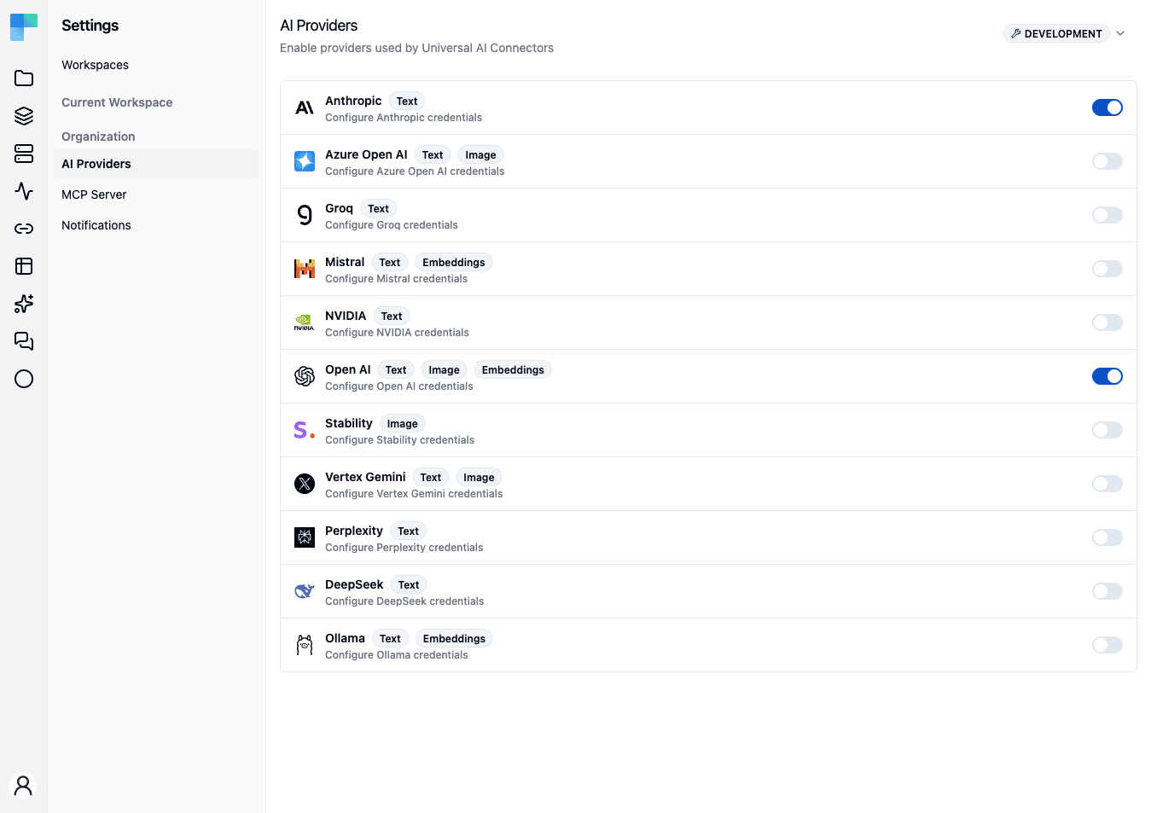Enable the Groq provider toggle
The image size is (1151, 813).
(x=1107, y=215)
